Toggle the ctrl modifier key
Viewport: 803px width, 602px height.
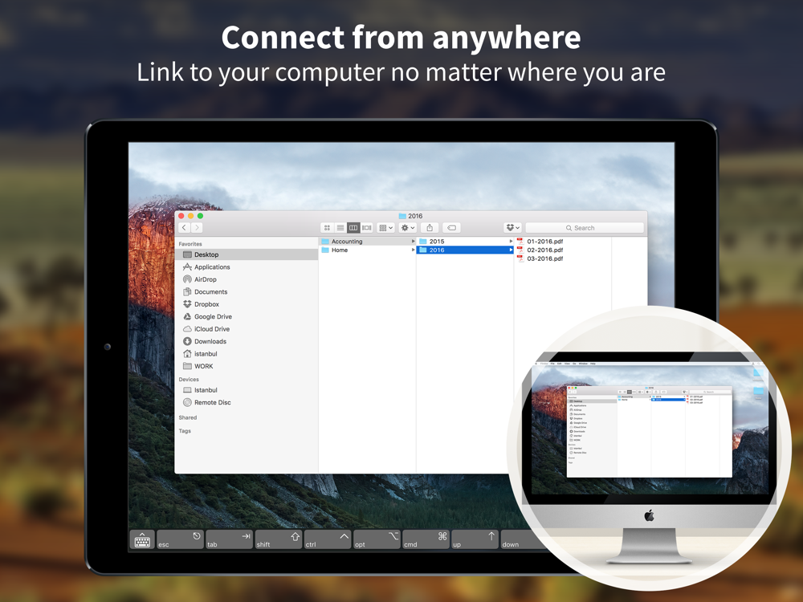(328, 540)
